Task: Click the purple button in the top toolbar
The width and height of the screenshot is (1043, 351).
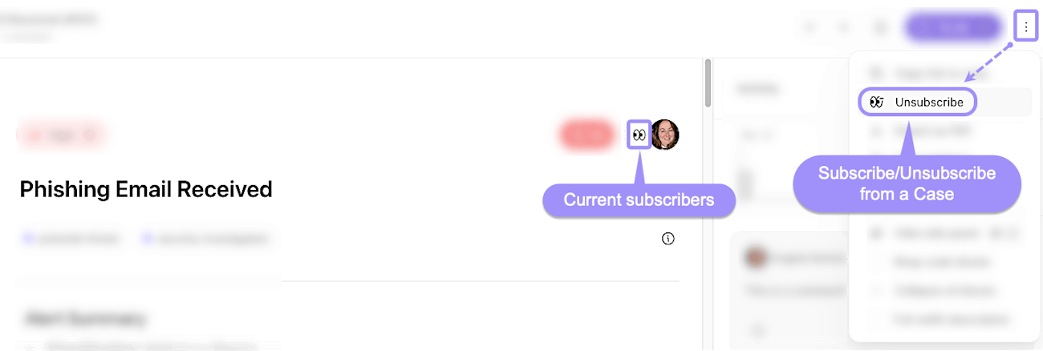Action: [x=953, y=27]
